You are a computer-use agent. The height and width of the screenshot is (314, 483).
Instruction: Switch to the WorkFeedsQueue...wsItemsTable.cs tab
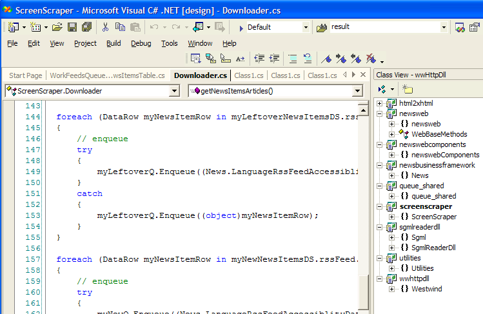(107, 75)
